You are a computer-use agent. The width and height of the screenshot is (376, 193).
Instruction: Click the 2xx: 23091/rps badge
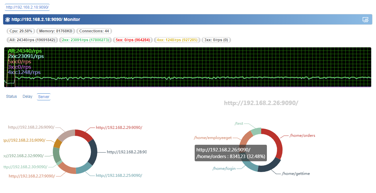85,40
